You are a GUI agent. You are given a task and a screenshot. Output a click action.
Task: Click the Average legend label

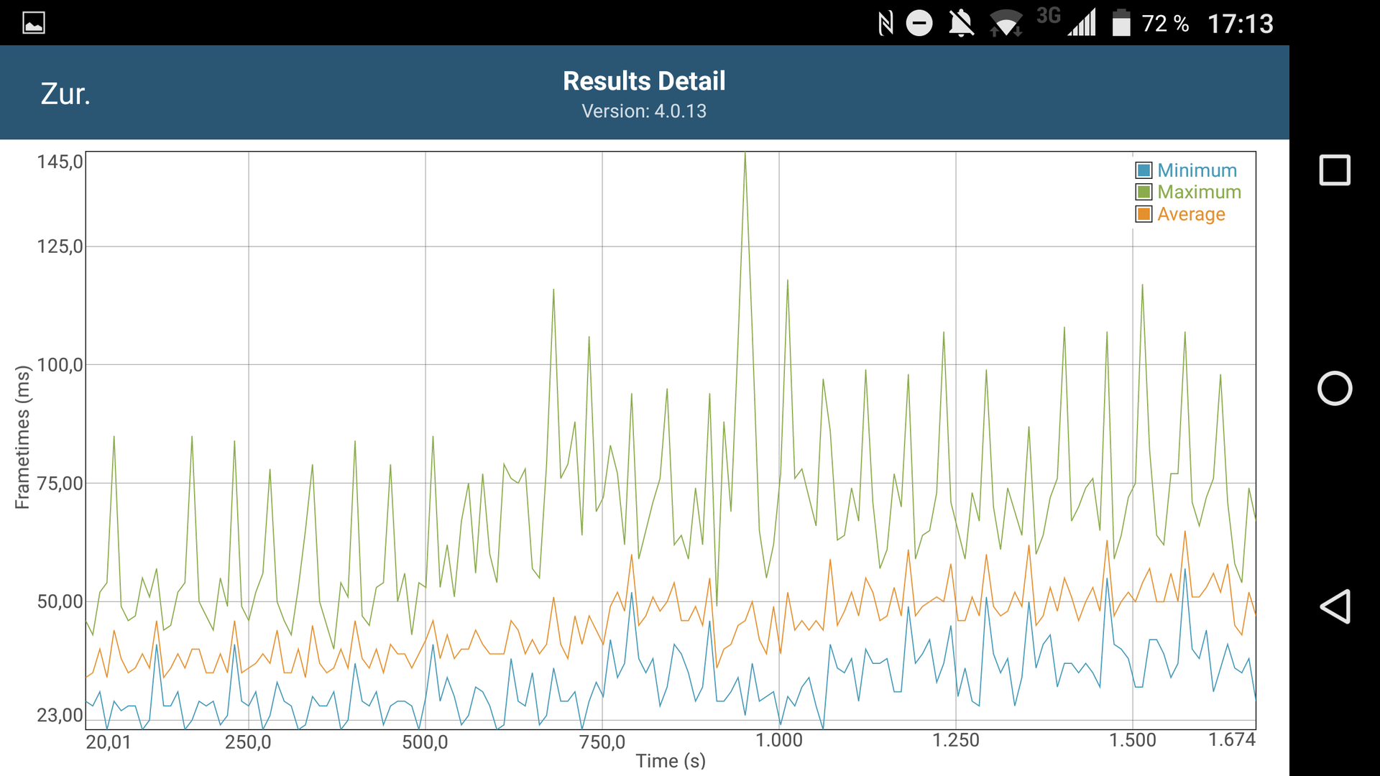coord(1191,214)
